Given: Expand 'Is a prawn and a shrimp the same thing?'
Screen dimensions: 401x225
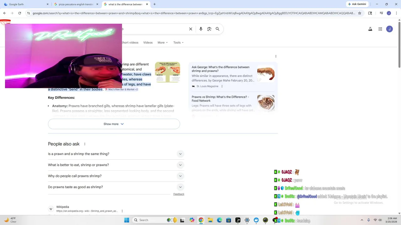Looking at the screenshot, I should 116,154.
